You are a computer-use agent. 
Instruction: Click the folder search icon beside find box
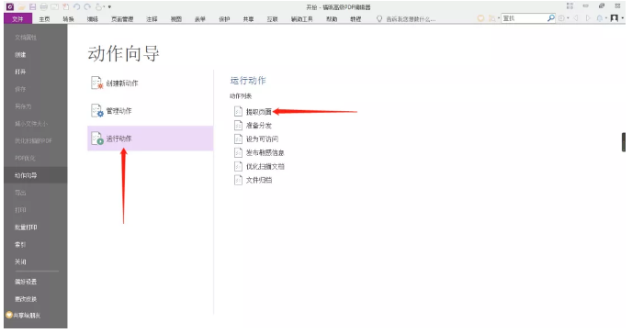point(491,18)
